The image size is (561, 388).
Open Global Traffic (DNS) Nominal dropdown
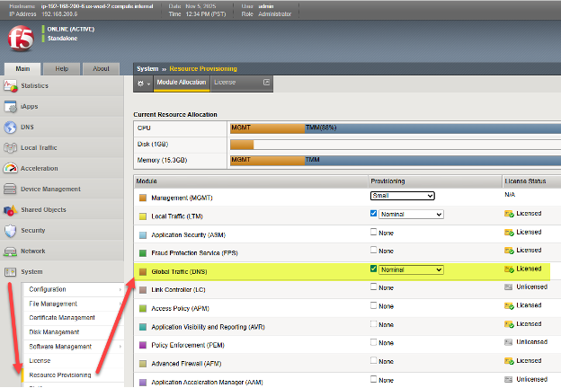click(411, 269)
